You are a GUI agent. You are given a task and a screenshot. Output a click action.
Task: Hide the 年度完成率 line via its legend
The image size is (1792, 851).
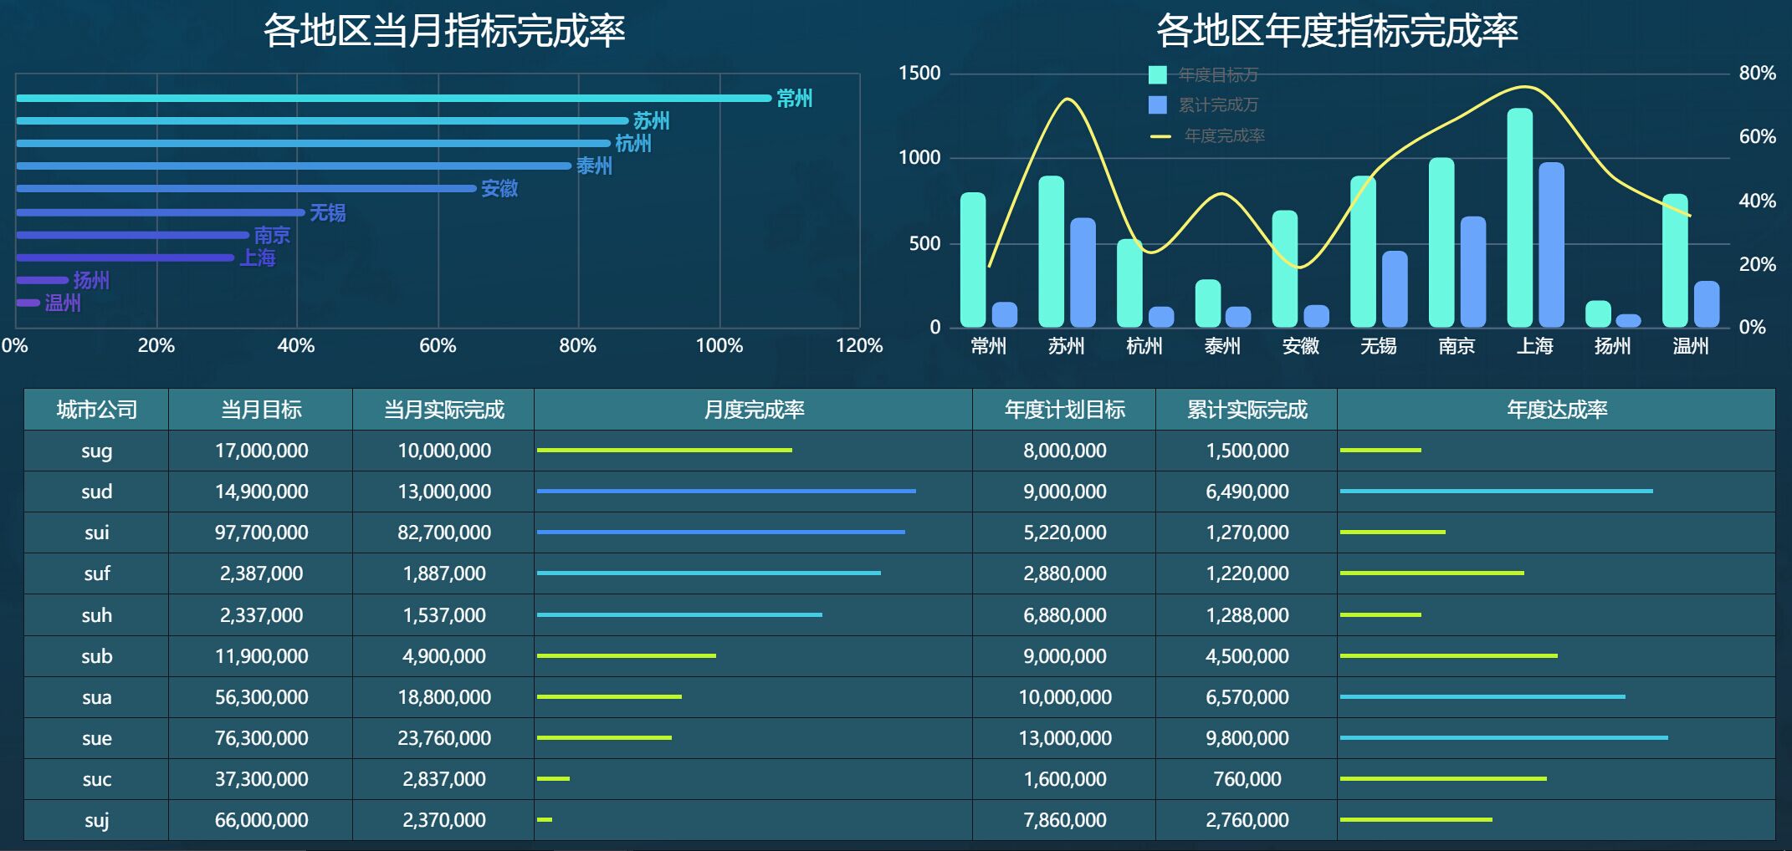[1224, 136]
